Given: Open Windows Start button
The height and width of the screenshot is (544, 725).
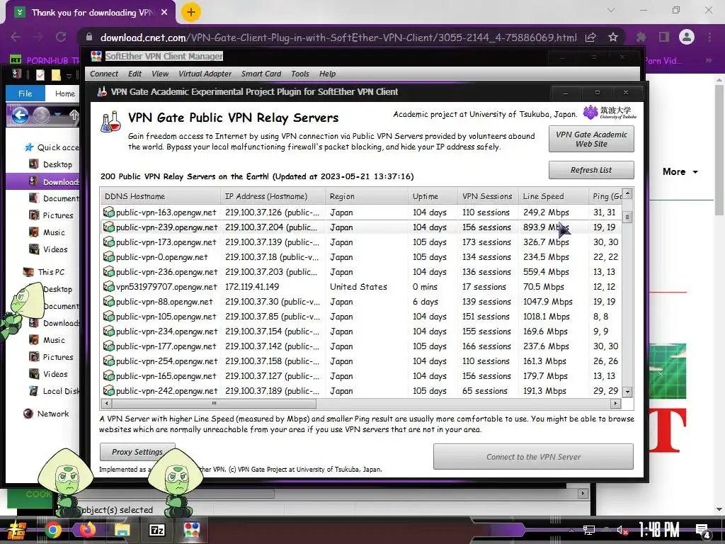Looking at the screenshot, I should pyautogui.click(x=17, y=530).
